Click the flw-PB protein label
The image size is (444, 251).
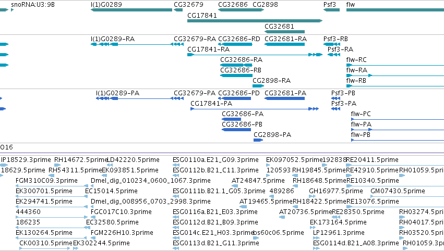pos(361,135)
